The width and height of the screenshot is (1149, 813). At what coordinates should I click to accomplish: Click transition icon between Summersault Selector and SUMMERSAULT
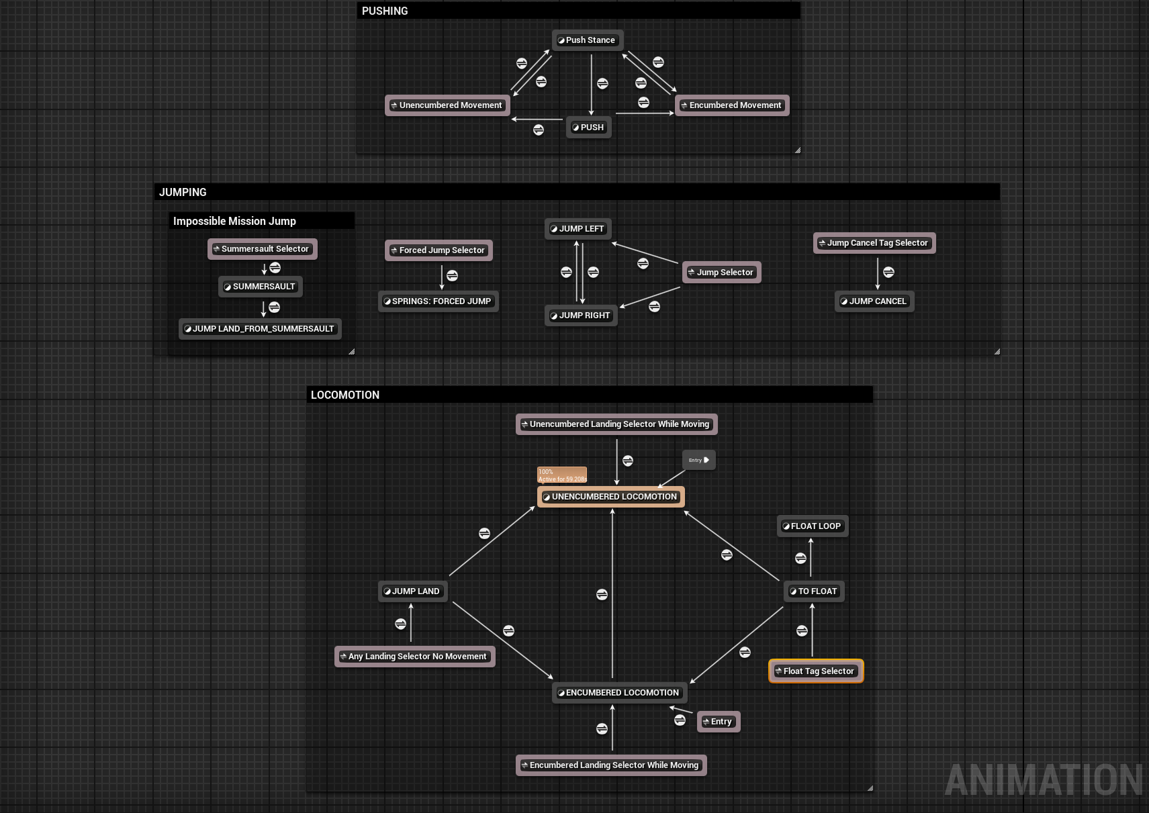click(275, 268)
